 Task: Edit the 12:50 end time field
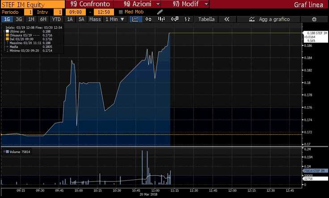tap(104, 12)
